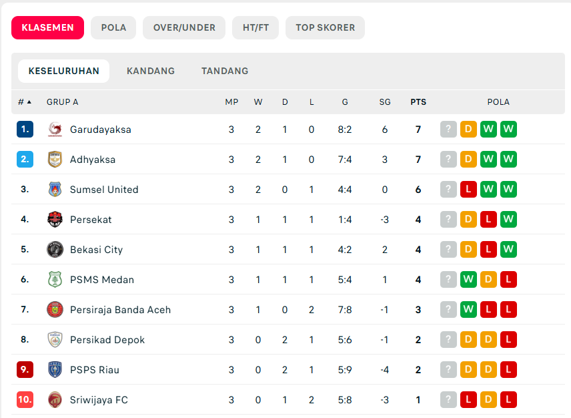Viewport: 571px width, 418px height.
Task: Open the PSPS Riau team link
Action: point(95,370)
